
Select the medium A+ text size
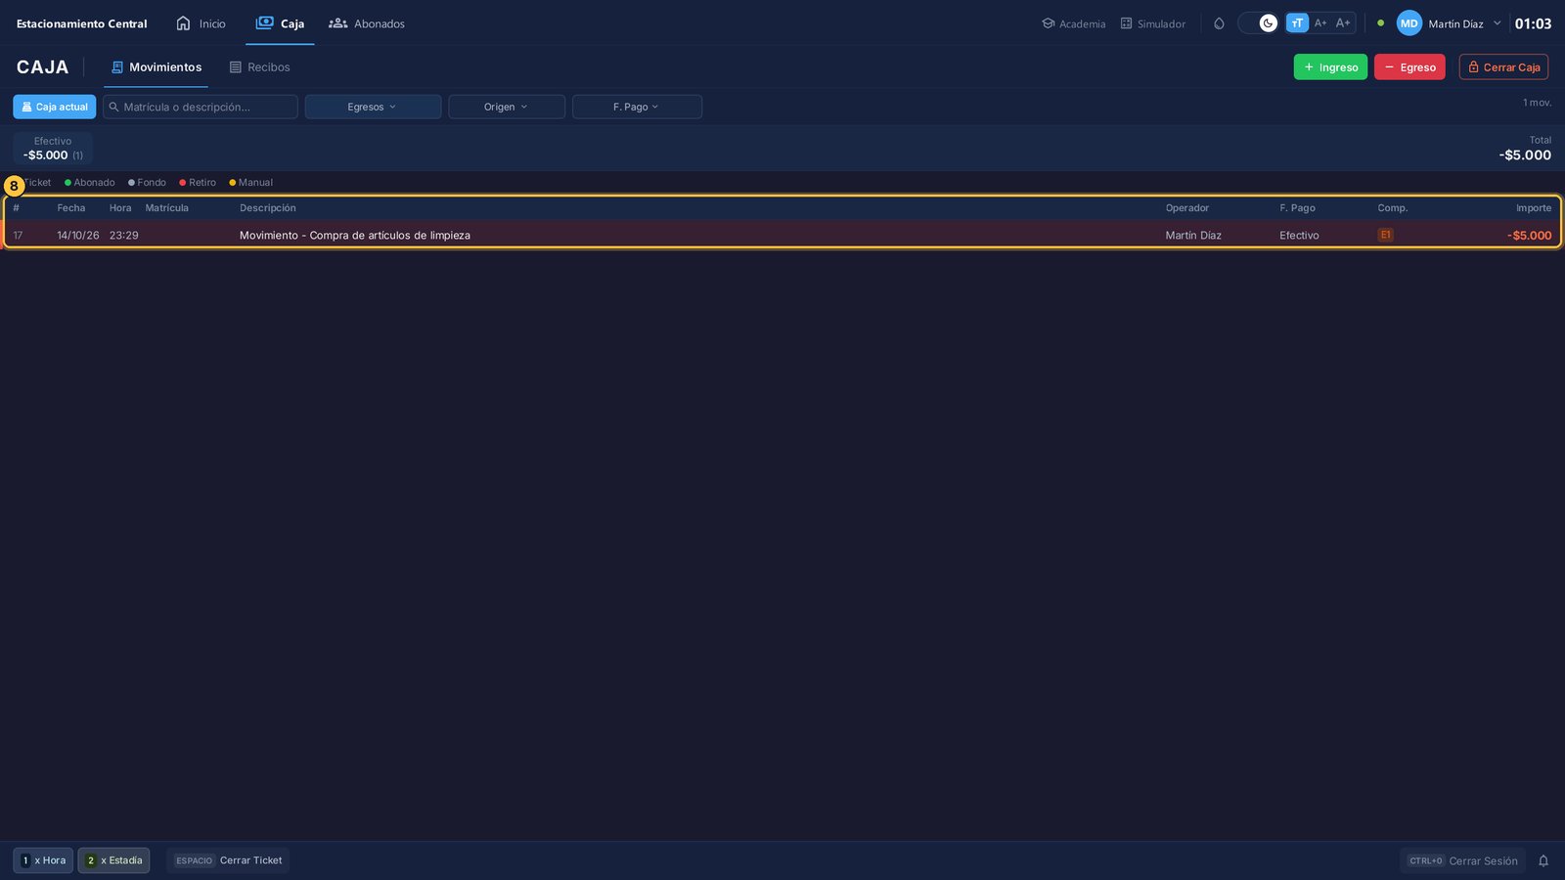pyautogui.click(x=1320, y=23)
